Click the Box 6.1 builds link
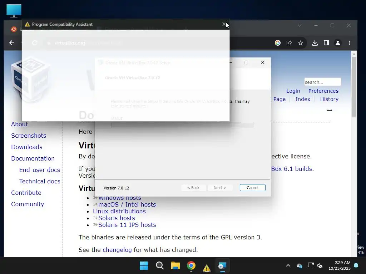 click(x=292, y=169)
